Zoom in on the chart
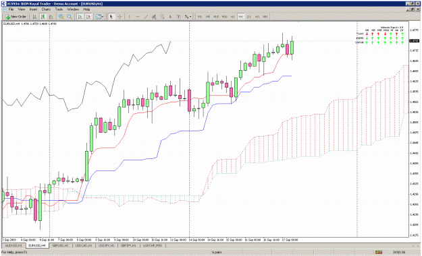Image resolution: width=422 pixels, height=256 pixels. coord(61,17)
